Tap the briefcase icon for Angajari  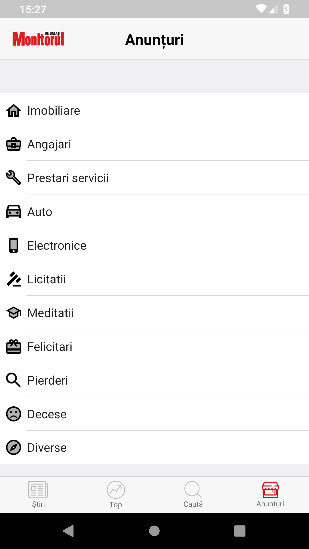click(x=13, y=144)
